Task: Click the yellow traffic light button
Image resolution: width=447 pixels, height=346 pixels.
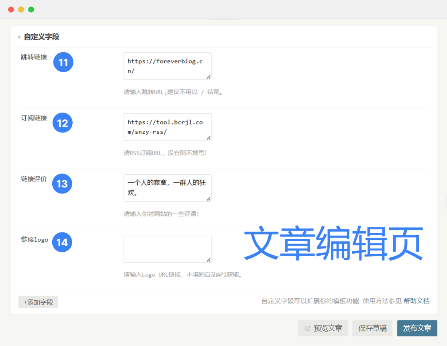Action: (21, 9)
